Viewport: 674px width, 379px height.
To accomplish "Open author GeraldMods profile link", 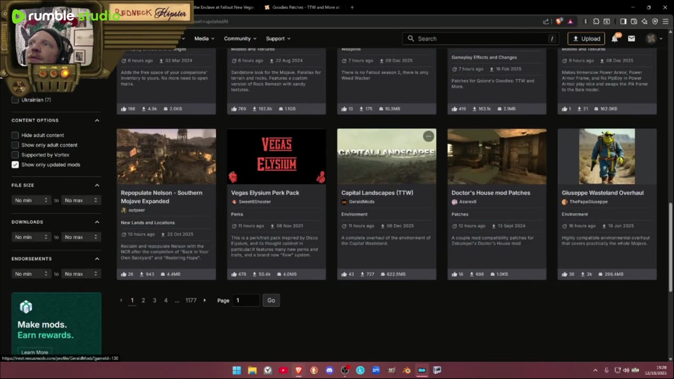I will coord(362,202).
